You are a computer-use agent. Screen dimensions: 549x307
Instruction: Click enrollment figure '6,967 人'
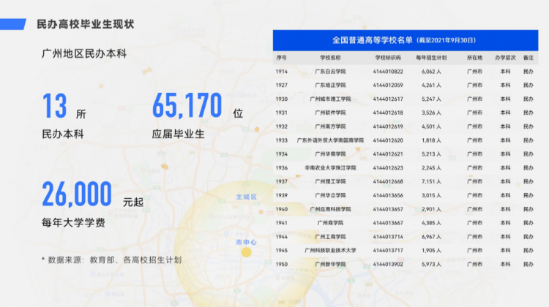tap(431, 237)
